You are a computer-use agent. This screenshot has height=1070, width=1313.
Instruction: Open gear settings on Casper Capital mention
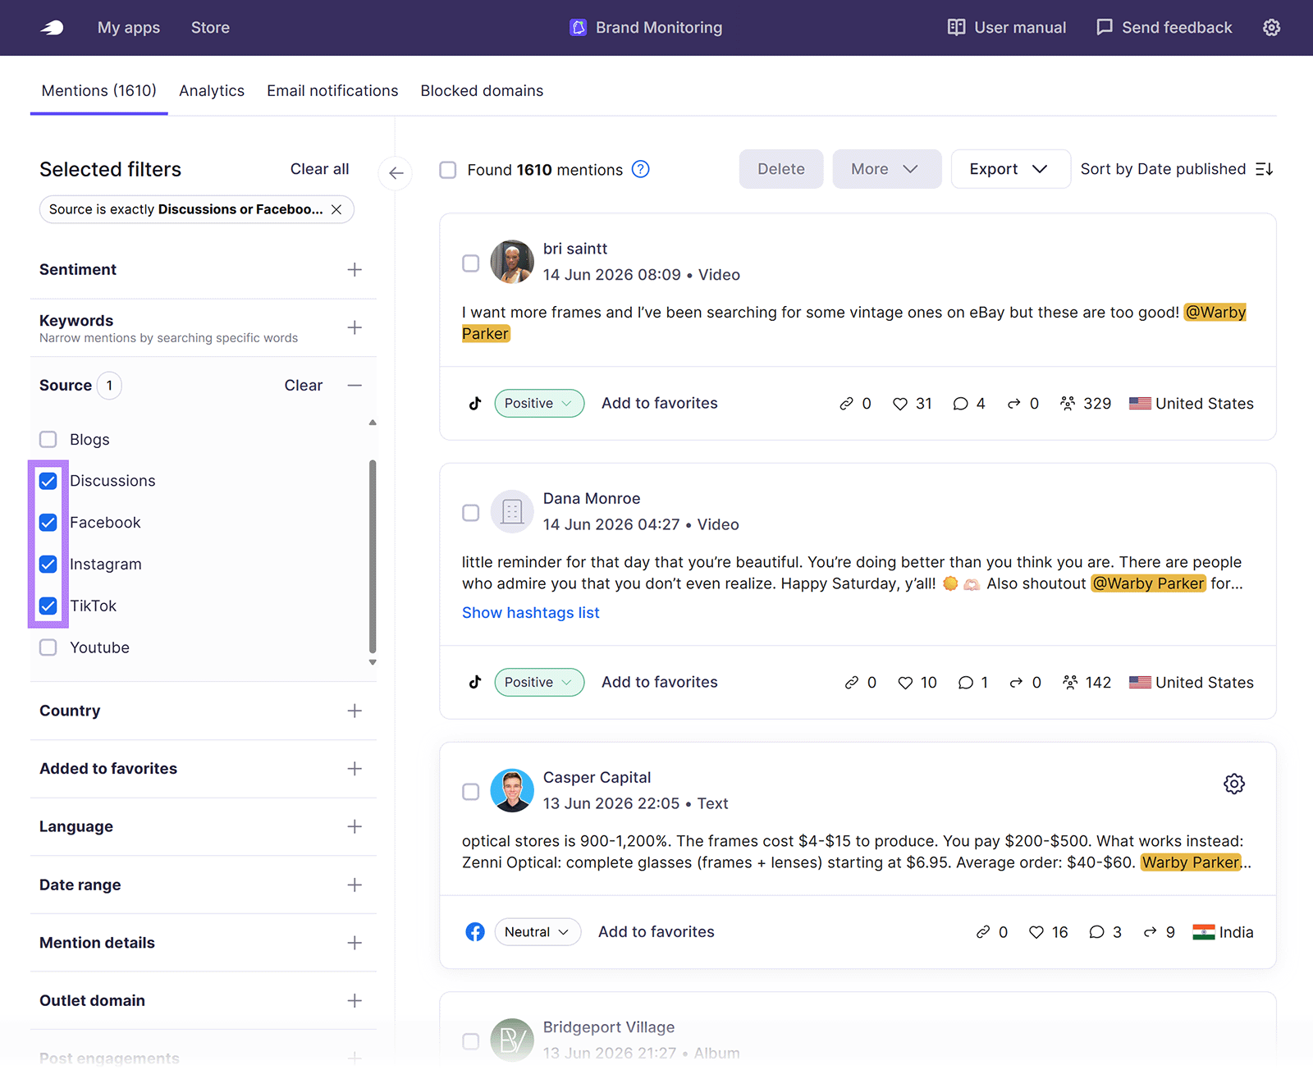1234,784
